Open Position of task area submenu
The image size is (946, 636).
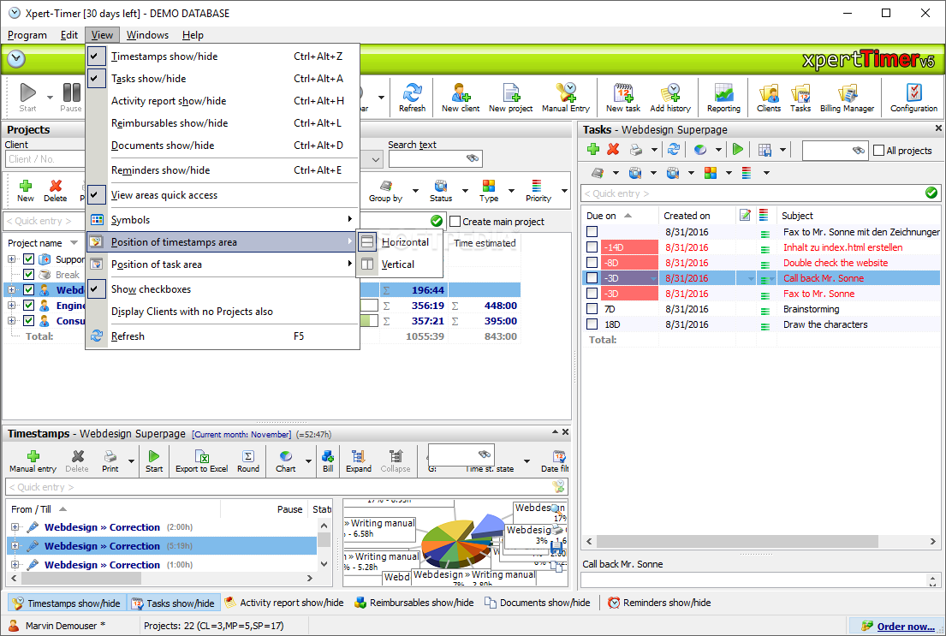[x=223, y=265]
